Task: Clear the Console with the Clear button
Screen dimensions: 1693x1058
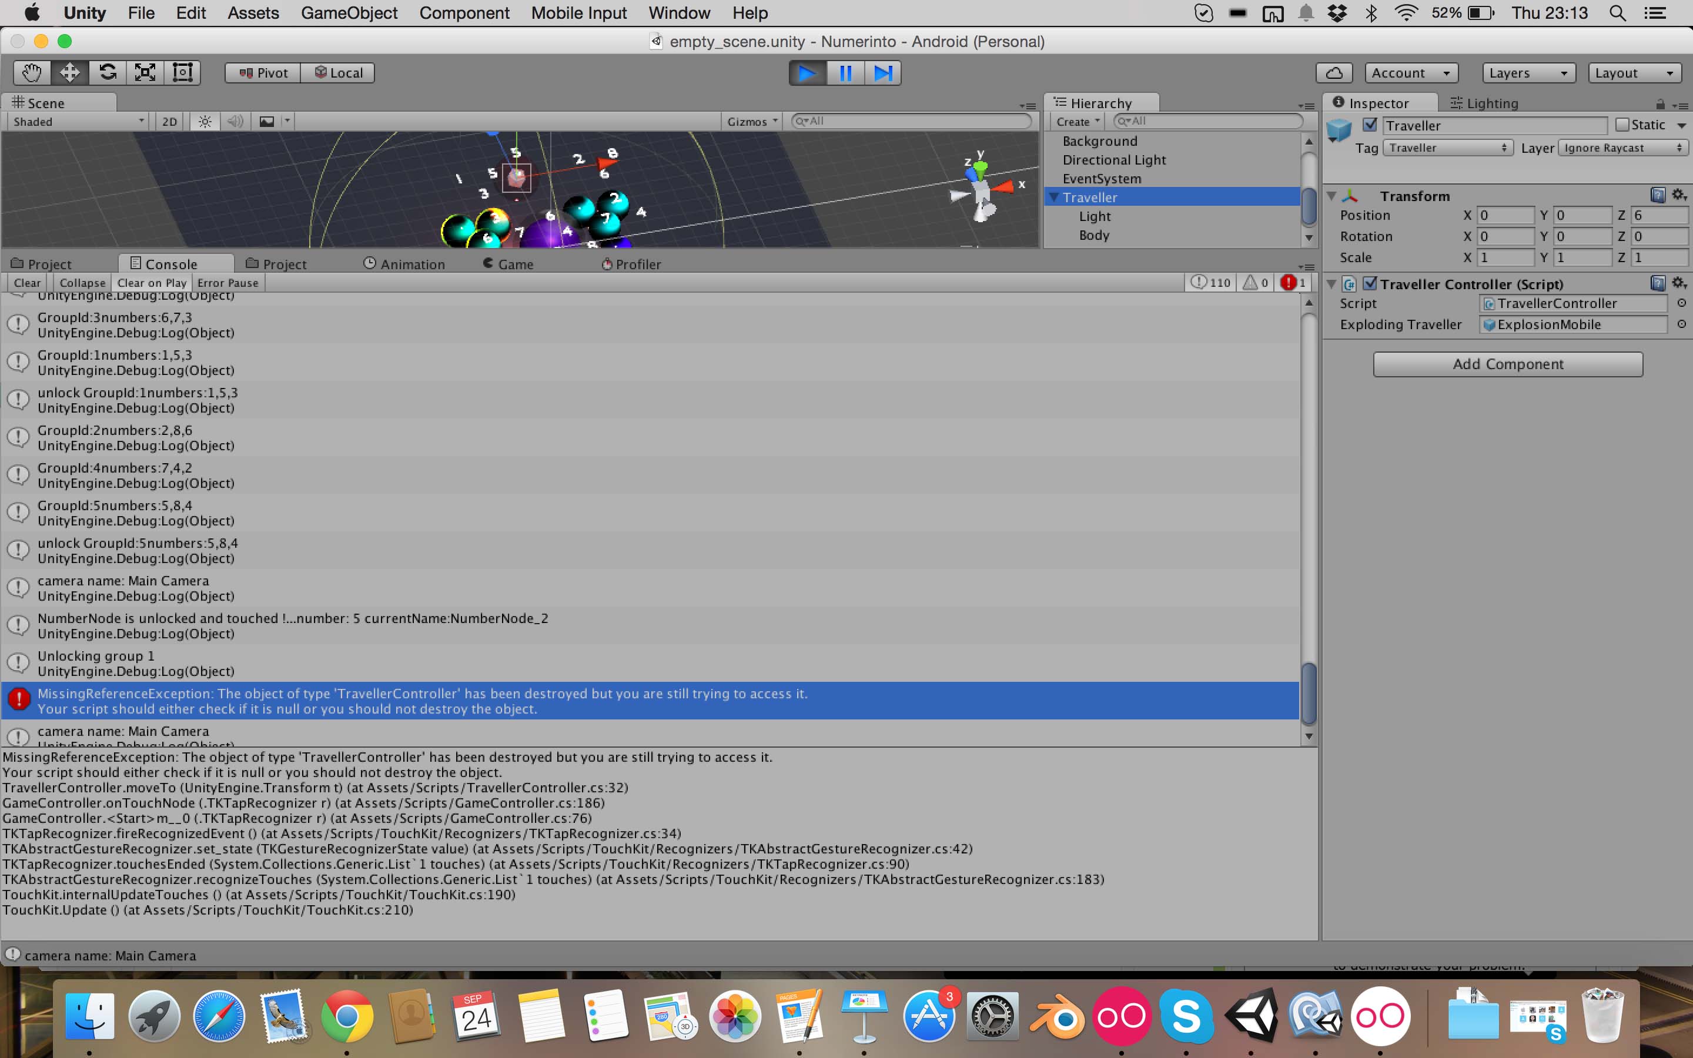Action: [26, 283]
